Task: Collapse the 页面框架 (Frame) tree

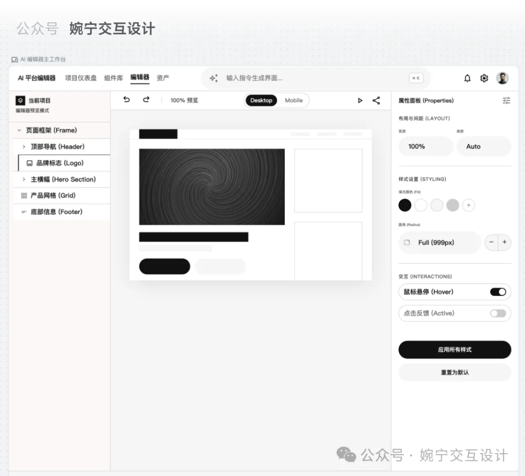Action: click(x=19, y=131)
